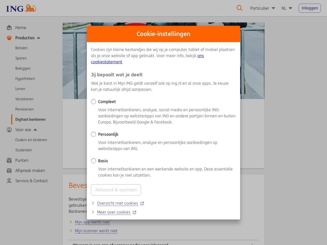Click the Mijn app werkt niet link
327x245 pixels.
click(92, 222)
